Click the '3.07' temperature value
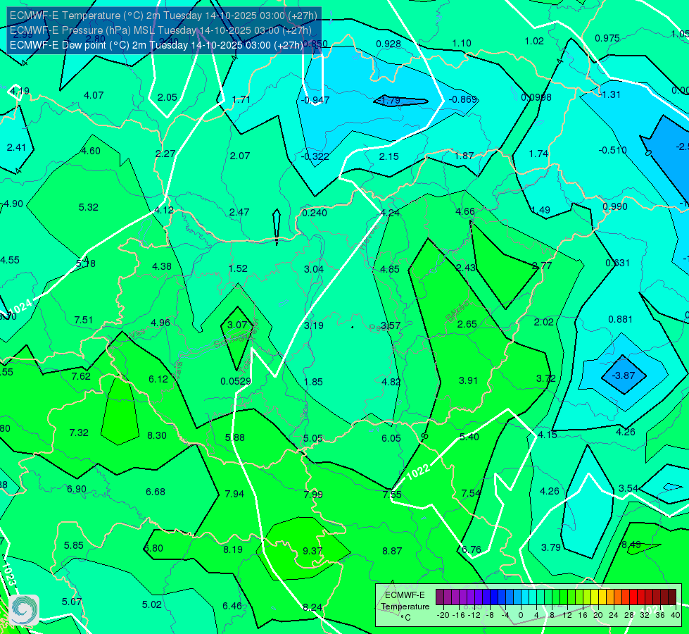Image resolution: width=689 pixels, height=634 pixels. pos(237,325)
